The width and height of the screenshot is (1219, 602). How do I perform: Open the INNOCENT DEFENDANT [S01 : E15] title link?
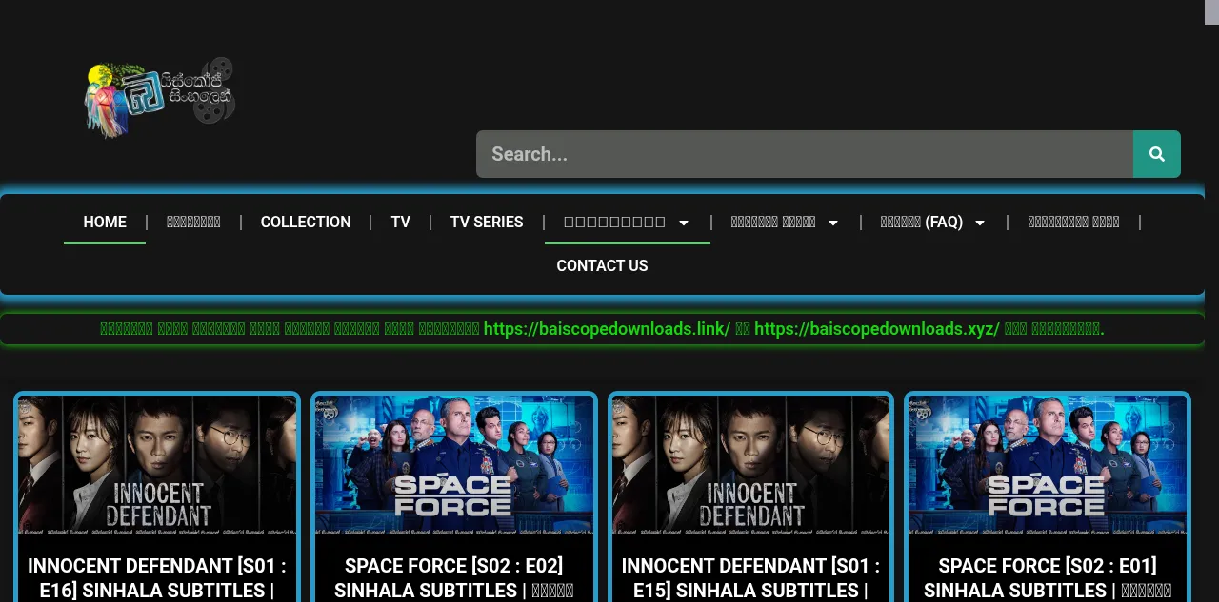click(750, 578)
